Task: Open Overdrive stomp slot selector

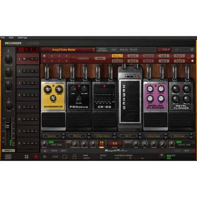Action: 51,136
